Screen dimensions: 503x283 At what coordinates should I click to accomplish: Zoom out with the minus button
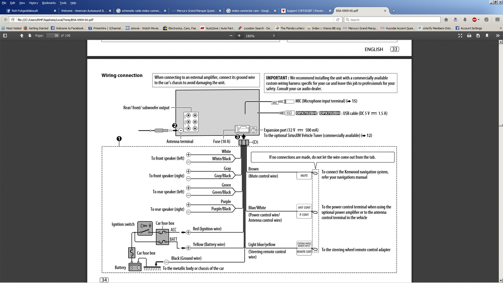[231, 36]
